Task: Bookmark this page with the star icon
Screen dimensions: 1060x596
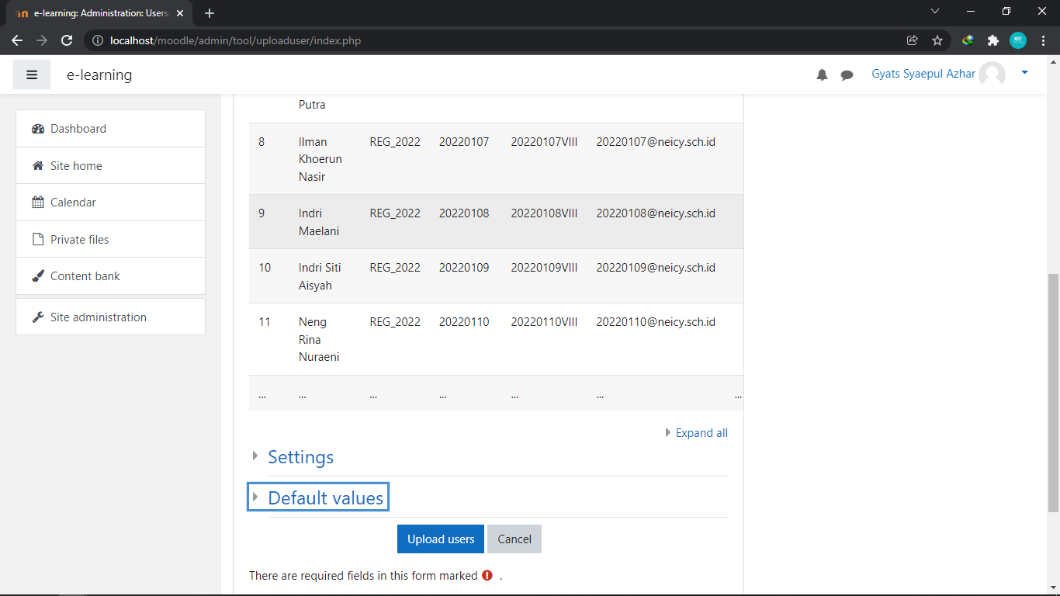Action: [937, 40]
